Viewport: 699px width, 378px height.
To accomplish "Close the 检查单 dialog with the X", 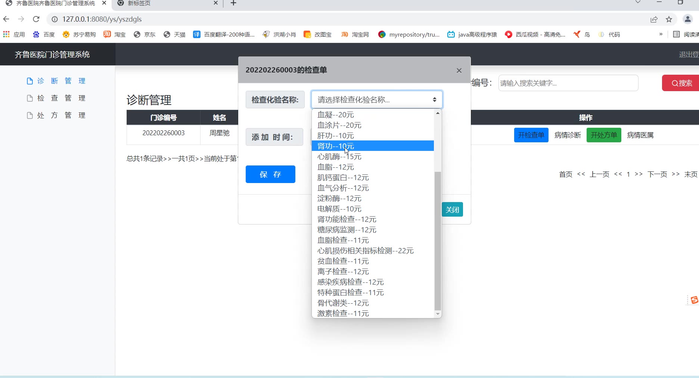I will (459, 70).
